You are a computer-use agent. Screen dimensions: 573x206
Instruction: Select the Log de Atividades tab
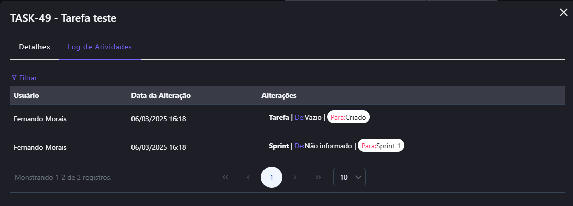point(100,47)
